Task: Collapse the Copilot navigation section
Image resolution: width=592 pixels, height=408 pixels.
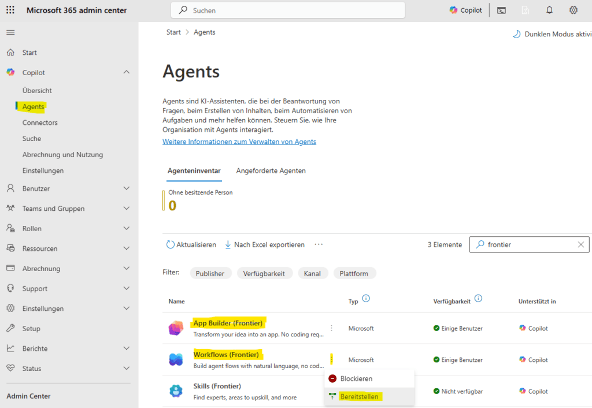Action: (x=126, y=72)
